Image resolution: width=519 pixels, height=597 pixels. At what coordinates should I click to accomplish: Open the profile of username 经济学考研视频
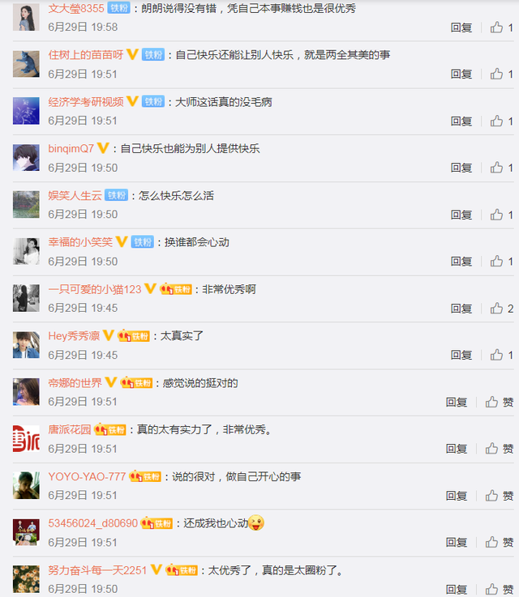[x=86, y=101]
